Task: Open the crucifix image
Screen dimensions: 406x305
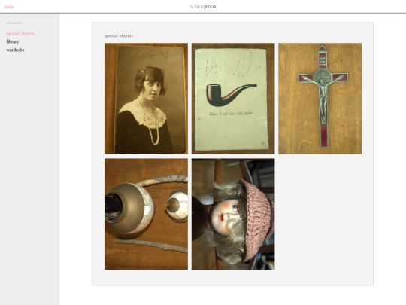Action: pyautogui.click(x=320, y=99)
